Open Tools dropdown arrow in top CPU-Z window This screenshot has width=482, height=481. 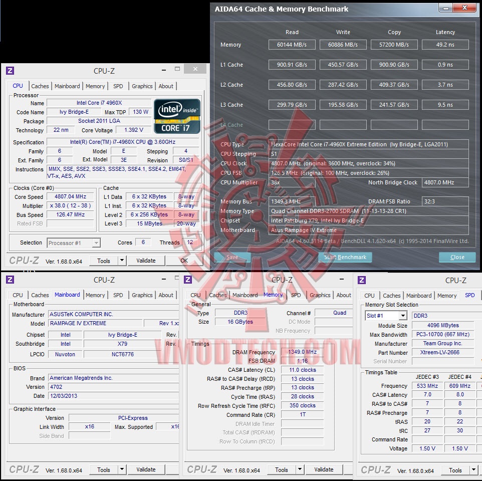(122, 261)
